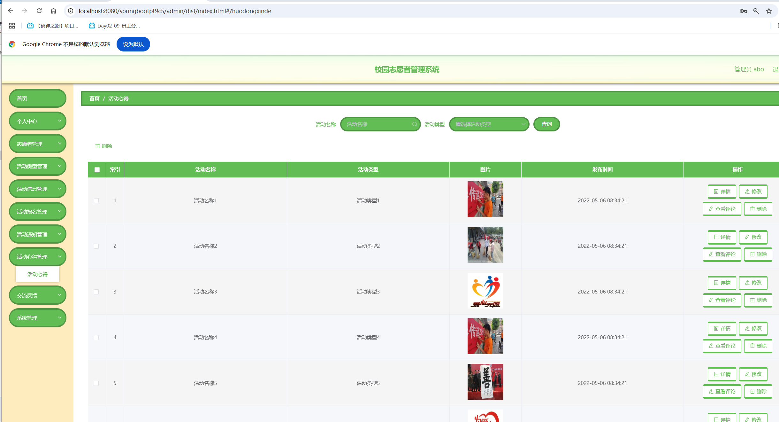
Task: Click the browser reload page icon
Action: 39,11
